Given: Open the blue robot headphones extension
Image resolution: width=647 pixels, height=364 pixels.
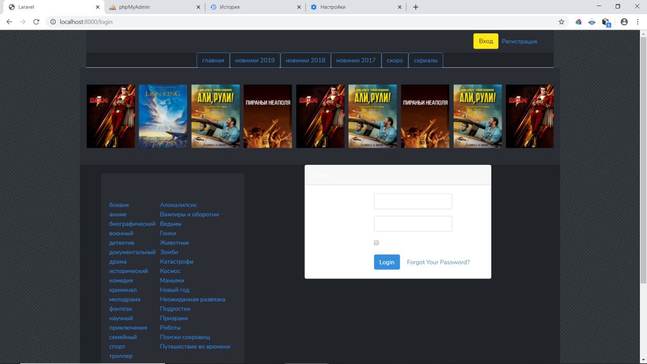Looking at the screenshot, I should 592,22.
